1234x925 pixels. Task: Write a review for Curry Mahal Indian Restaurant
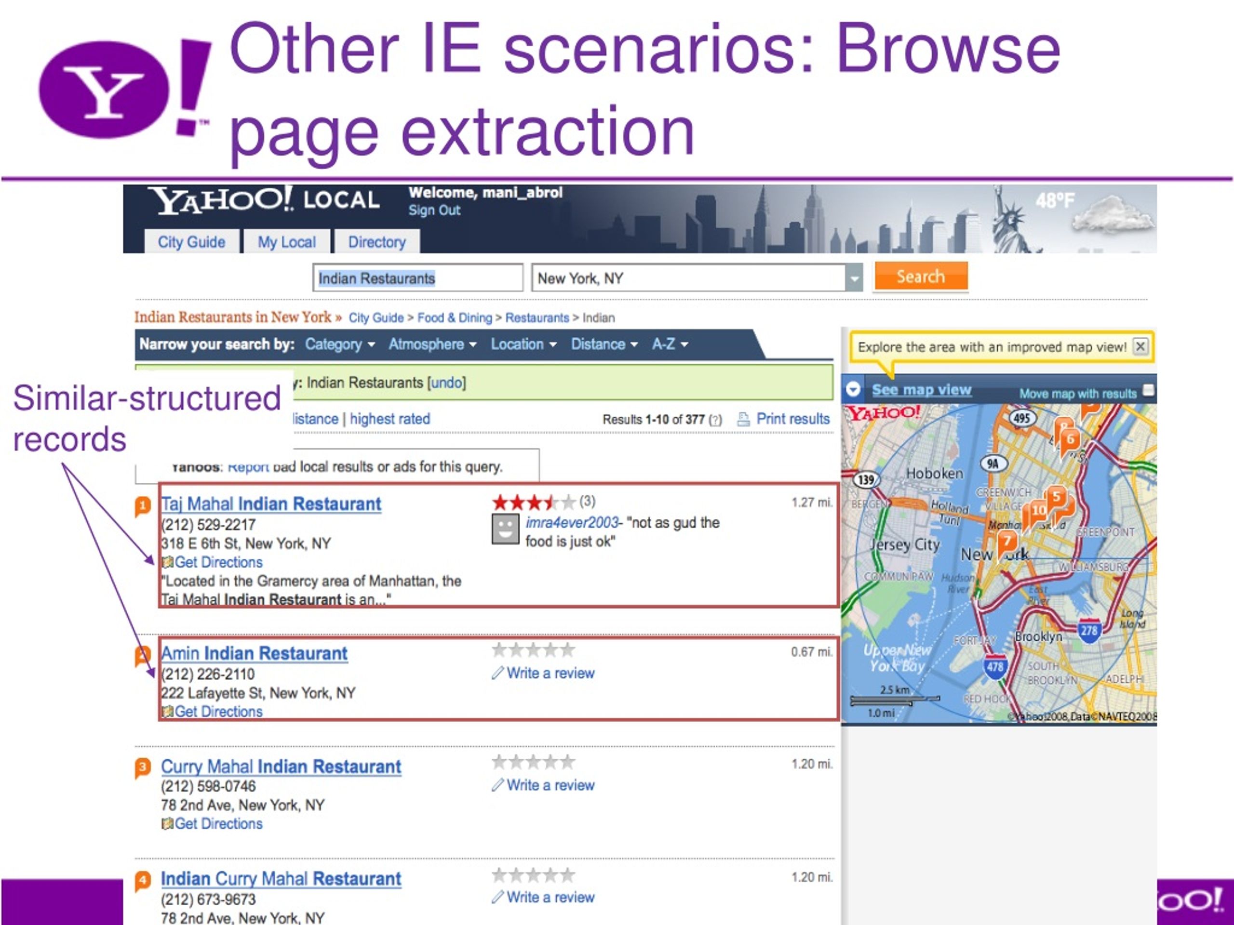(550, 785)
